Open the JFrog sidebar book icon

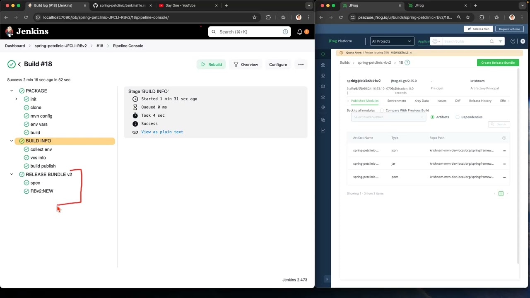pos(323,86)
